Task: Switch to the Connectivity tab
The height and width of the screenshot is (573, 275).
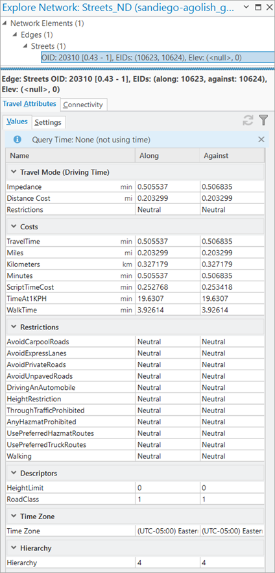Action: click(83, 105)
